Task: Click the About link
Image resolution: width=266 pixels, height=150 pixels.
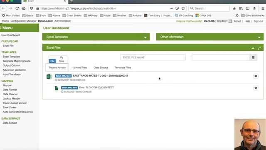Action: [x=237, y=21]
